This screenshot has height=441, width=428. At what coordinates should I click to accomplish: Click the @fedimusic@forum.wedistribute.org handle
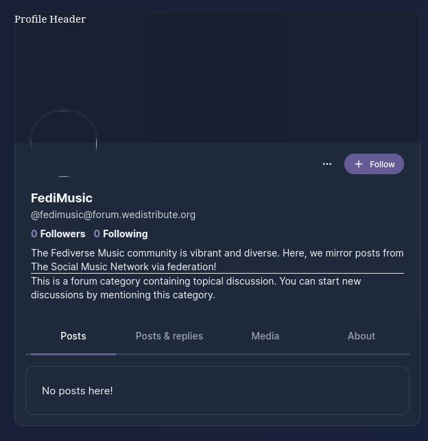113,215
